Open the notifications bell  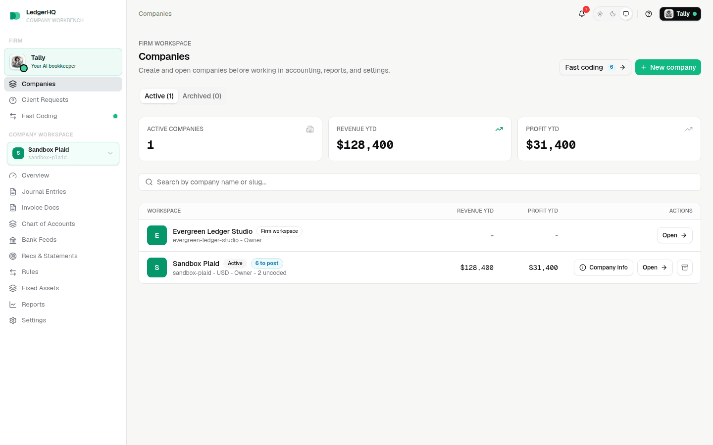[582, 14]
